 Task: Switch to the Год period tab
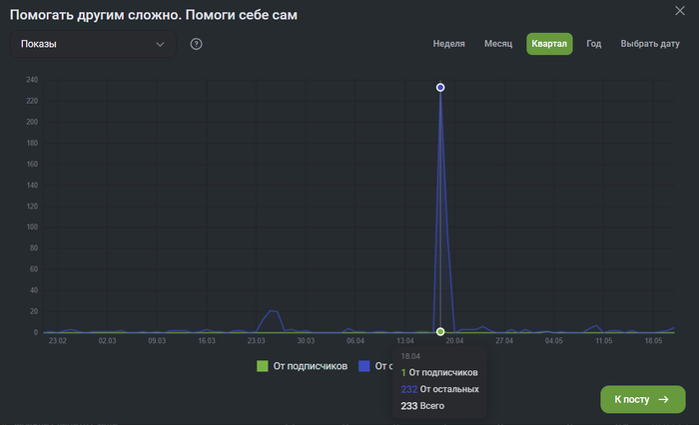coord(594,44)
